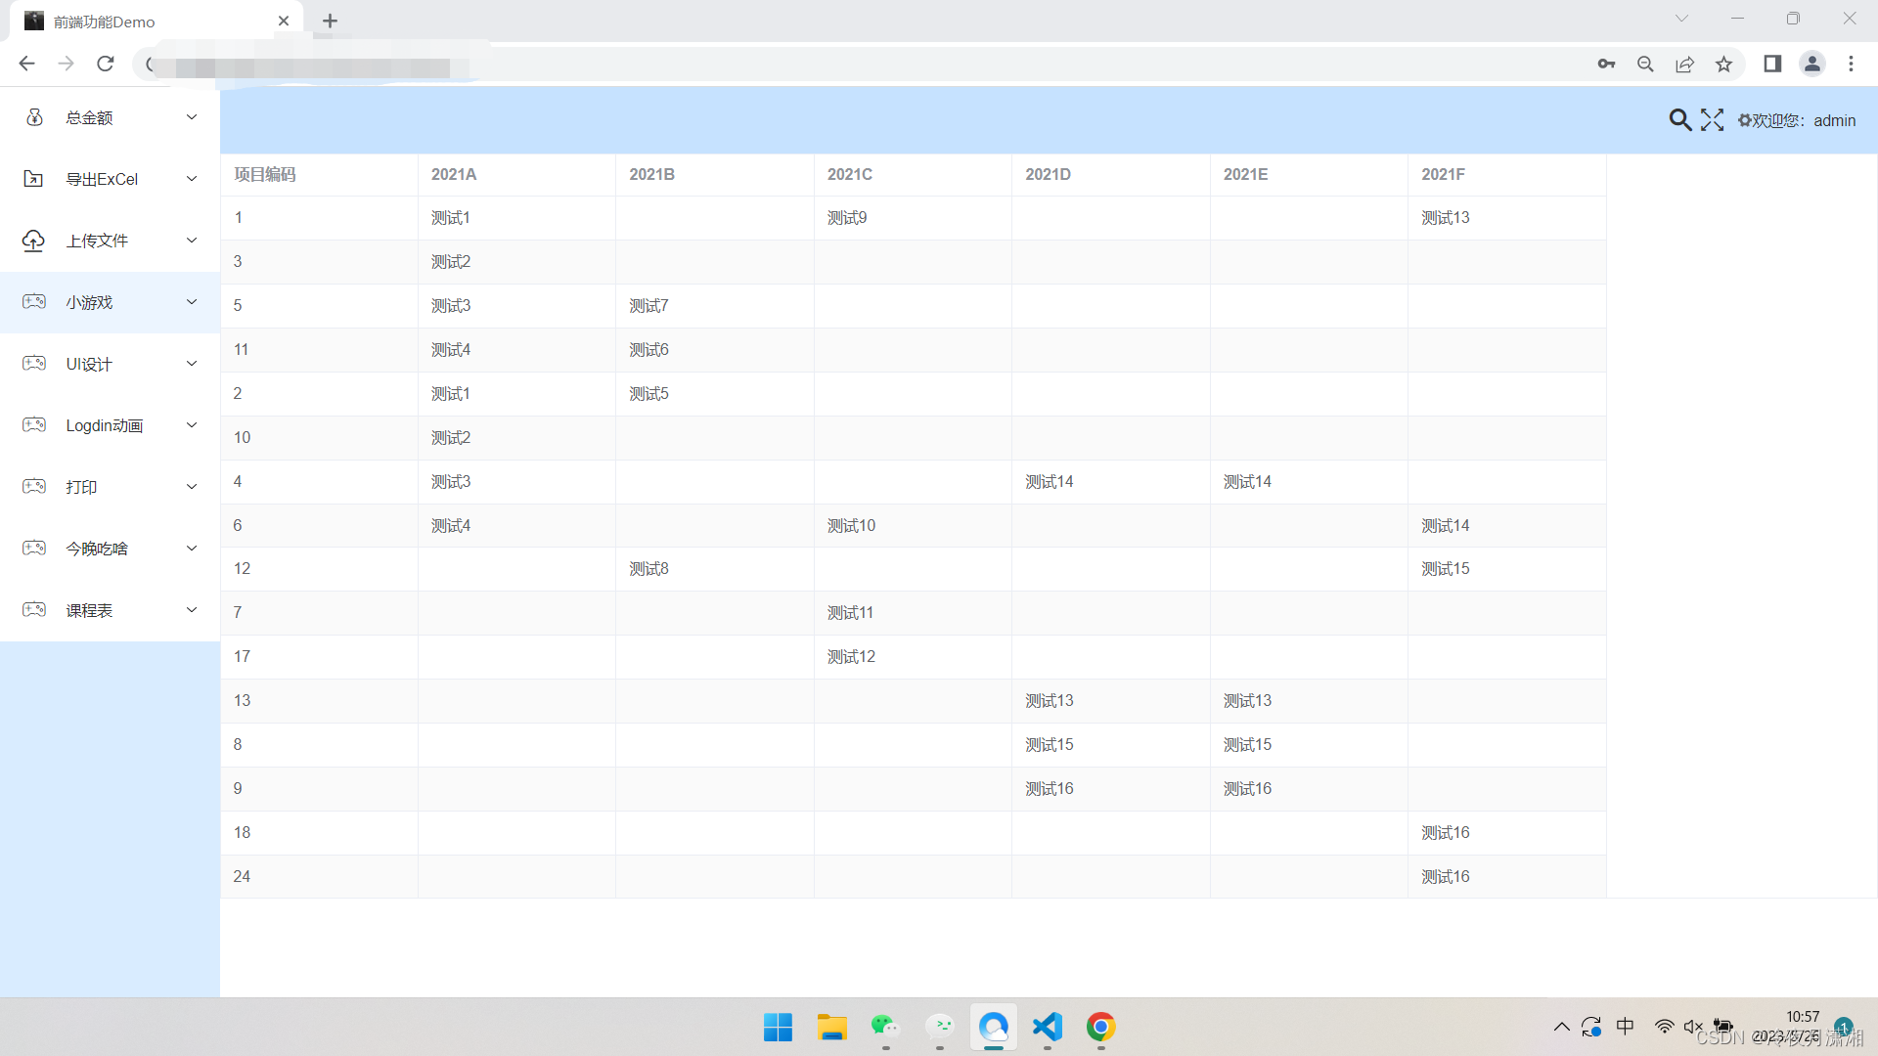Image resolution: width=1878 pixels, height=1056 pixels.
Task: Expand the Logdin动画 submenu arrow
Action: pos(192,425)
